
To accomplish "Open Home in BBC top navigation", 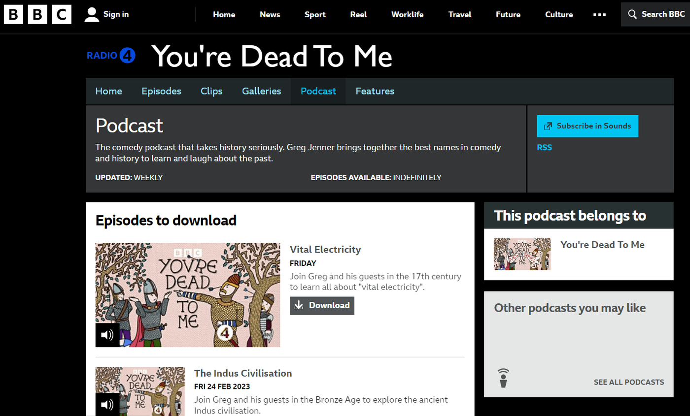I will [224, 14].
